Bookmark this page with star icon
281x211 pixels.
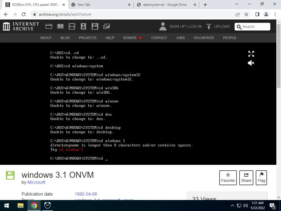(246, 14)
